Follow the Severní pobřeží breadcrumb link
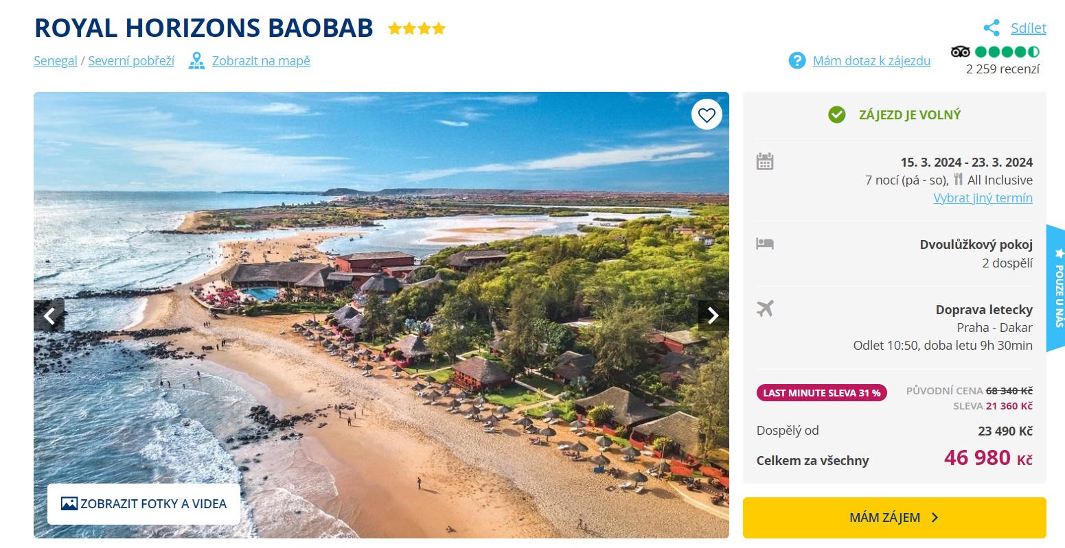 point(131,60)
